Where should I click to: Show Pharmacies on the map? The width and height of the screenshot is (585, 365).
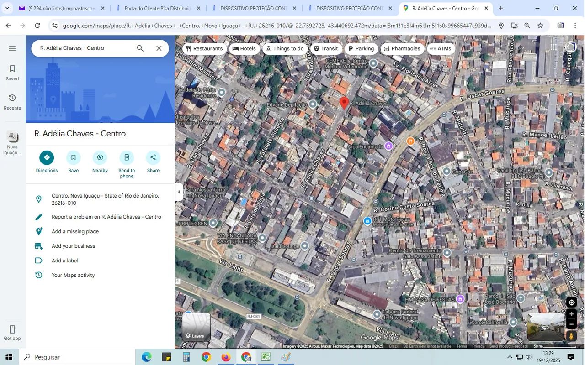click(402, 49)
